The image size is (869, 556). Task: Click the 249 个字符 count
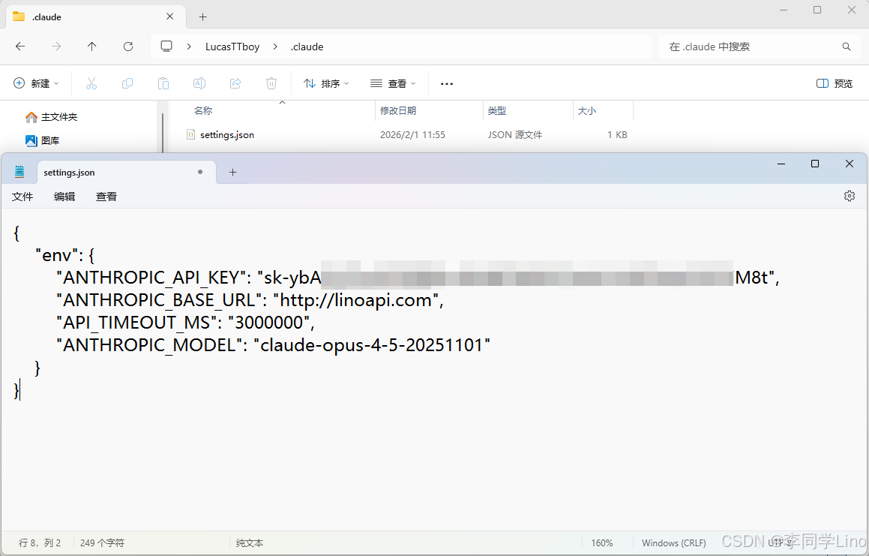(x=102, y=542)
